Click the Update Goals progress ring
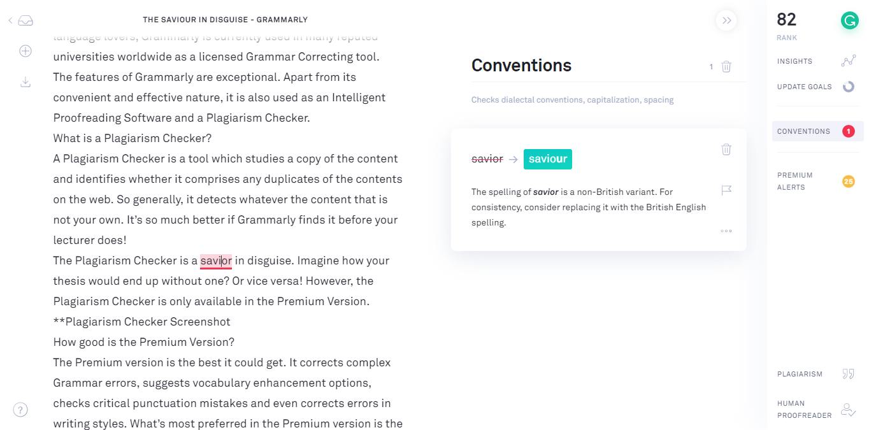Image resolution: width=869 pixels, height=430 pixels. [849, 87]
